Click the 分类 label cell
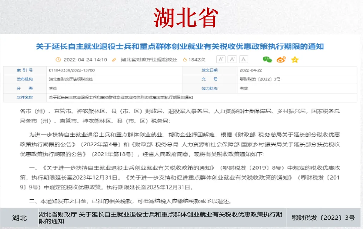363x229 pixels. coord(25,89)
